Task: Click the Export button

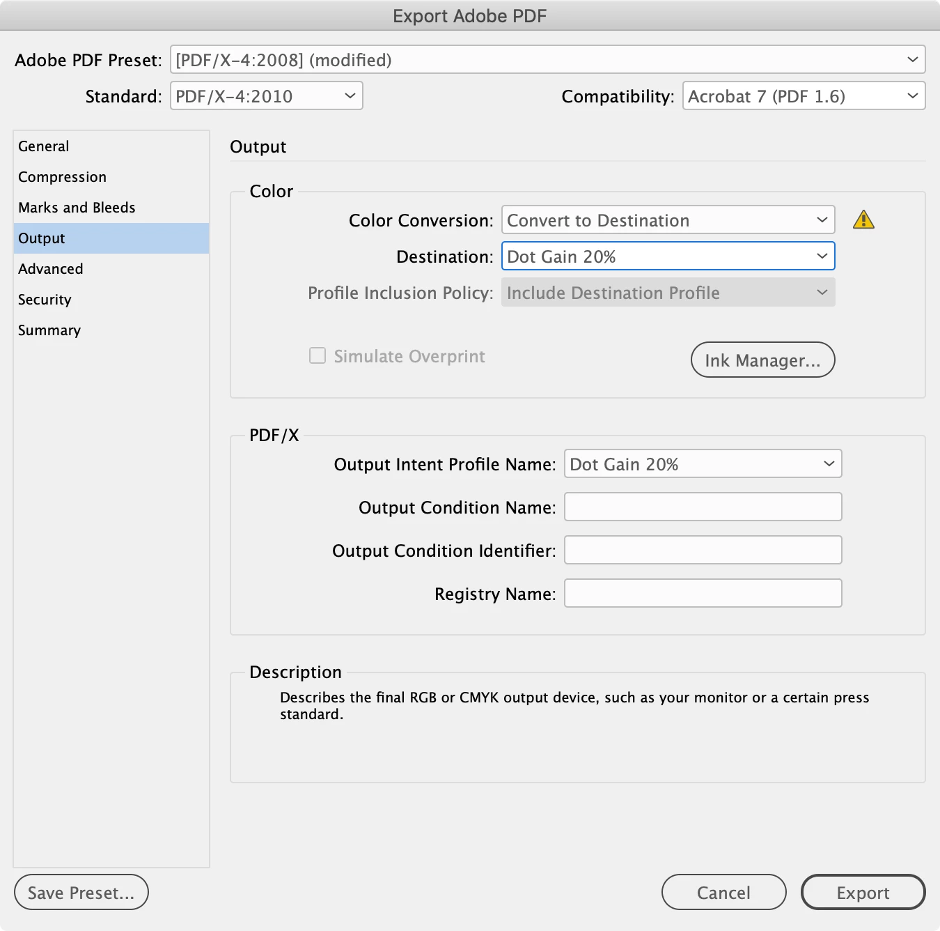Action: point(863,892)
